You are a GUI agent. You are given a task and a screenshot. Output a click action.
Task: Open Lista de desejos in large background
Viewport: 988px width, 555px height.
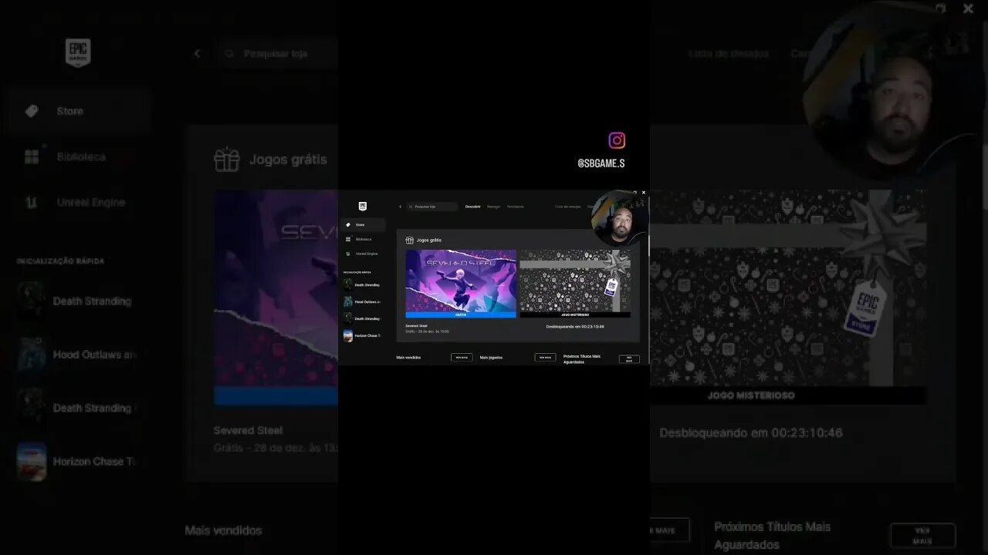(729, 53)
